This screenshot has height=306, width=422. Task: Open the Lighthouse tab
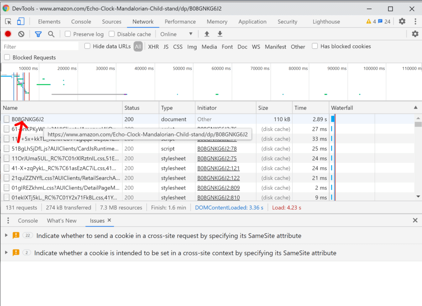(x=326, y=21)
